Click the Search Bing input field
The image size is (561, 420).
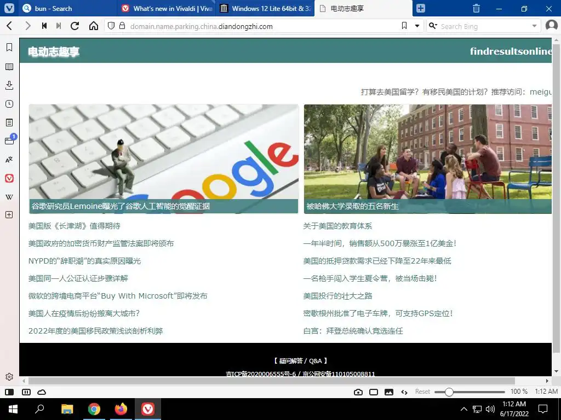(x=484, y=26)
